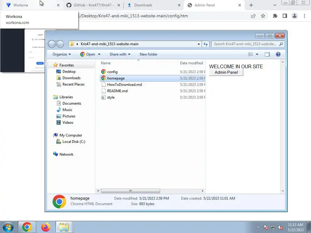Open the recent locations dropdown arrow in Explorer

[66, 44]
